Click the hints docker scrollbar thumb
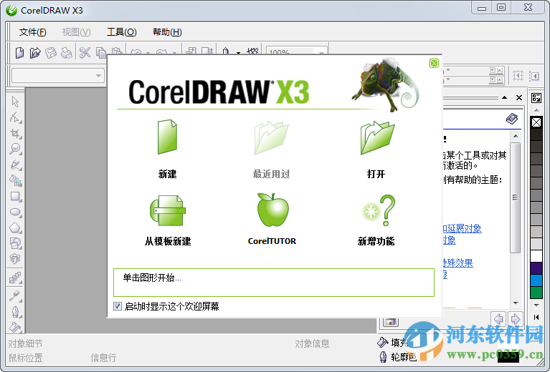 point(516,197)
